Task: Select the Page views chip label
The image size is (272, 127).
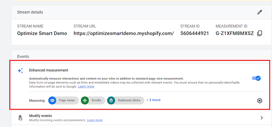Action: coord(67,100)
